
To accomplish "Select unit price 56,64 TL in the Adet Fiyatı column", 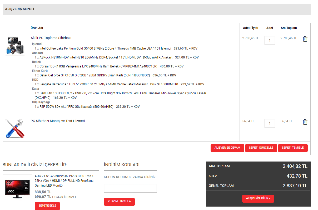I will coord(249,121).
